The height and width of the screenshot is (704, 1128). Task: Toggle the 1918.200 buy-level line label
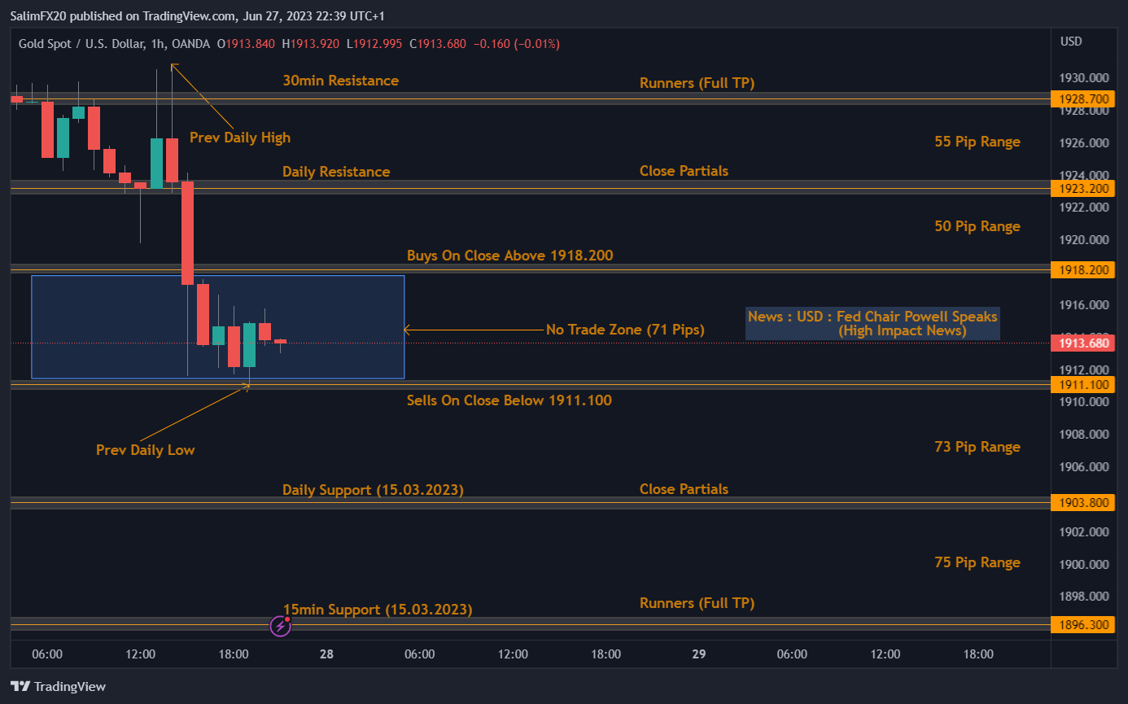point(1082,269)
